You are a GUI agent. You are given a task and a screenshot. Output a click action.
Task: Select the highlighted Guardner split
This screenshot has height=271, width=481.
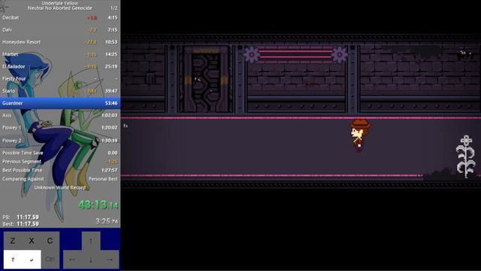coord(60,103)
